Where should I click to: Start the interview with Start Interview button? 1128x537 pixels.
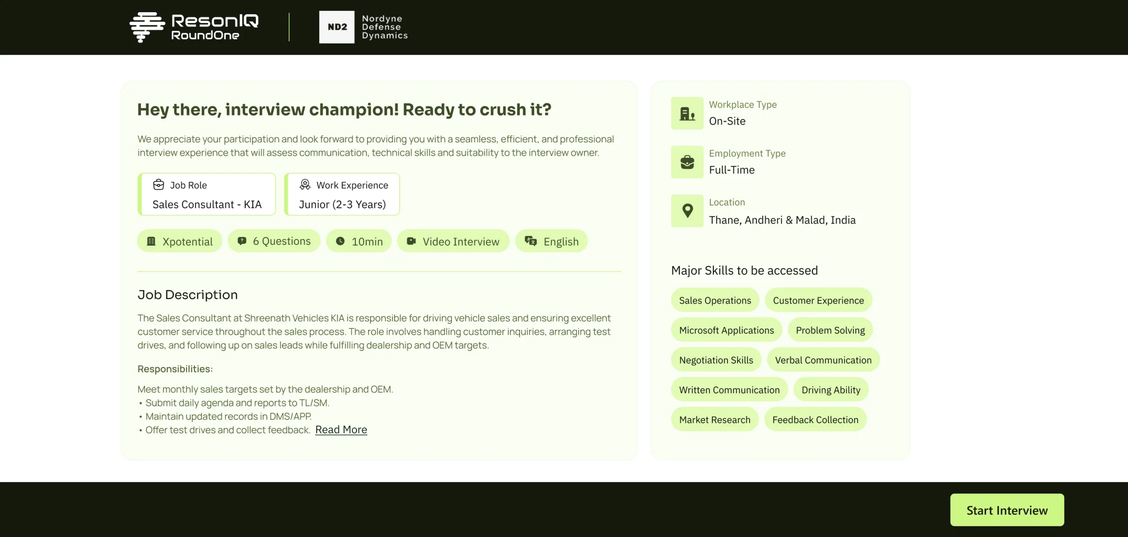pos(1007,510)
